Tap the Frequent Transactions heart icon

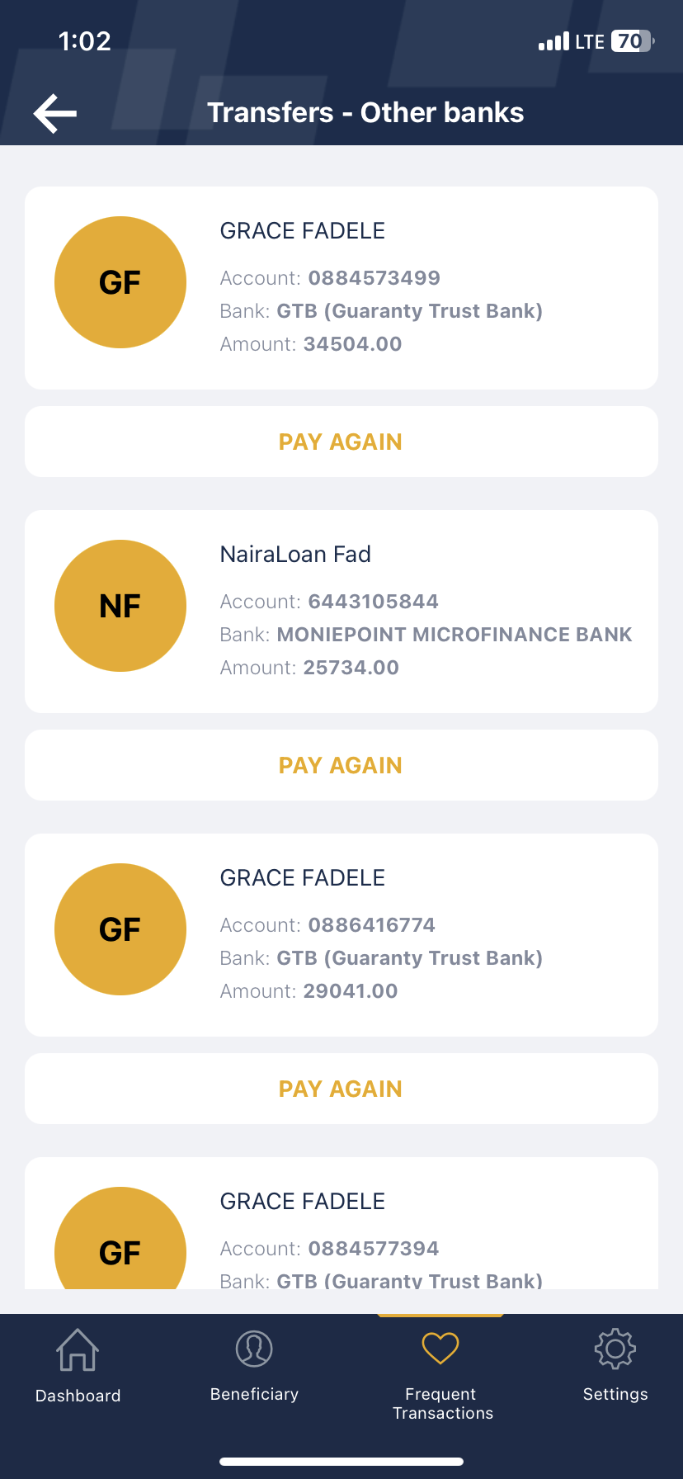(440, 1349)
